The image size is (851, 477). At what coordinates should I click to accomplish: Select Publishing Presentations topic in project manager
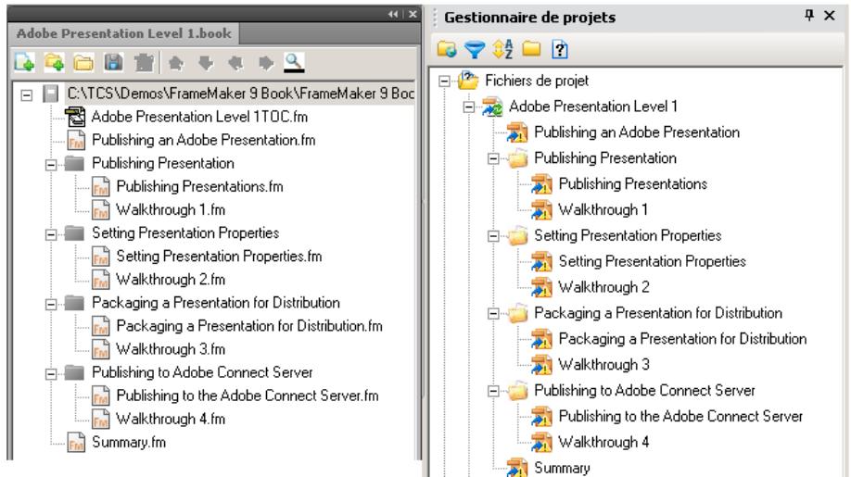pos(633,183)
